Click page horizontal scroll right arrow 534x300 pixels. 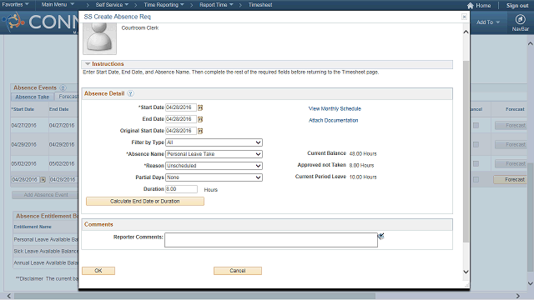[518, 296]
